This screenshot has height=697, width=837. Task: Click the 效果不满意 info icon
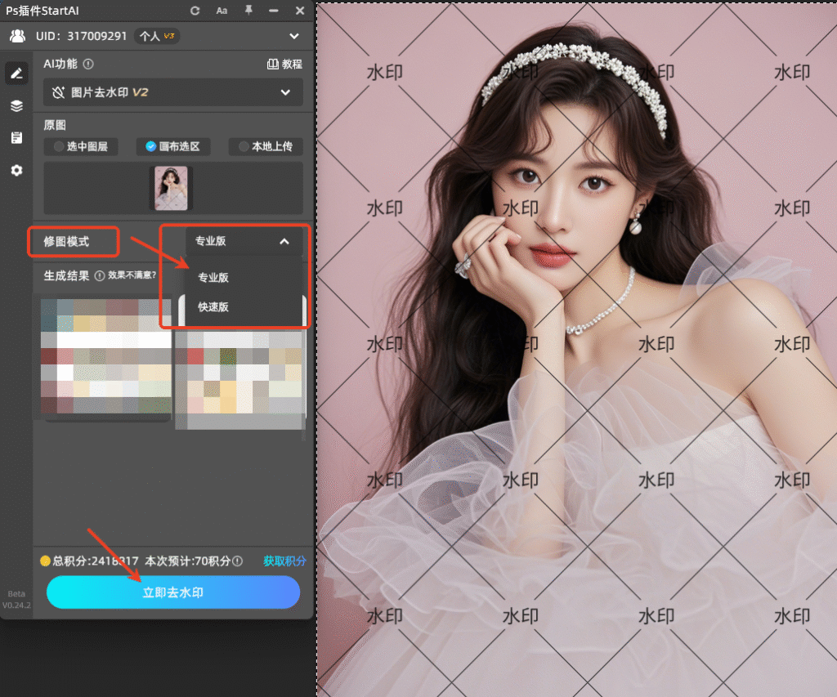point(100,275)
